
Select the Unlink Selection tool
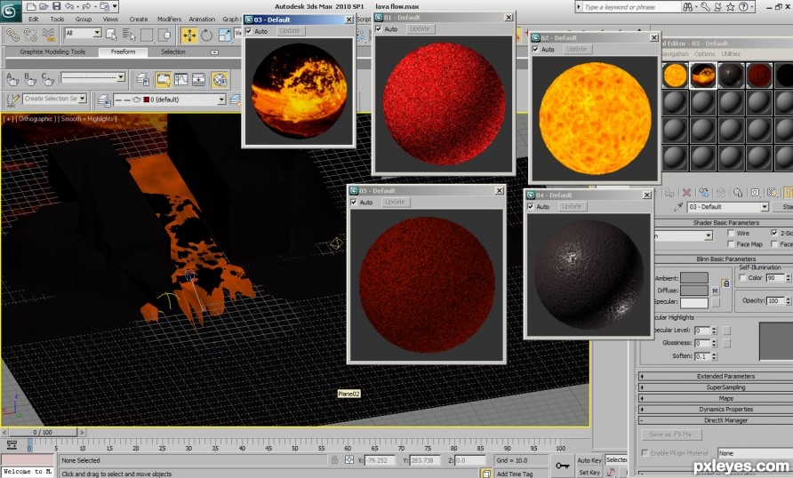point(31,35)
